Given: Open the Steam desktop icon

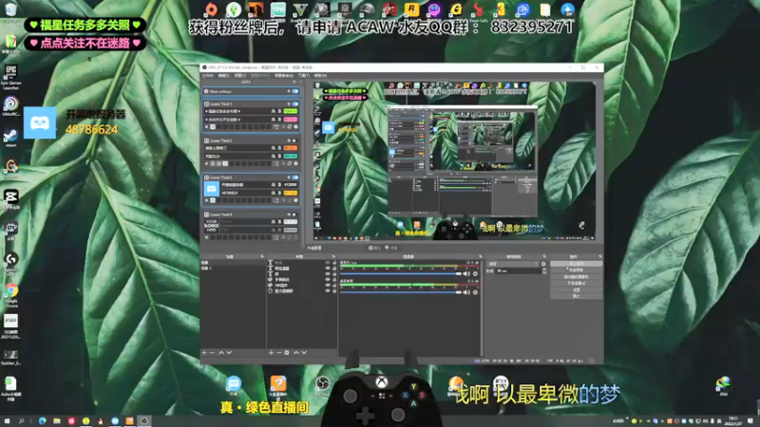Looking at the screenshot, I should (10, 138).
